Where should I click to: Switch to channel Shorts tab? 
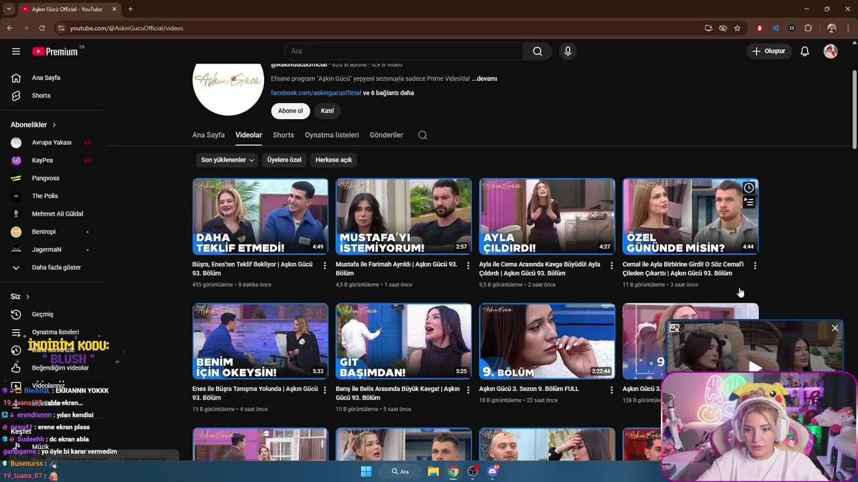point(284,135)
